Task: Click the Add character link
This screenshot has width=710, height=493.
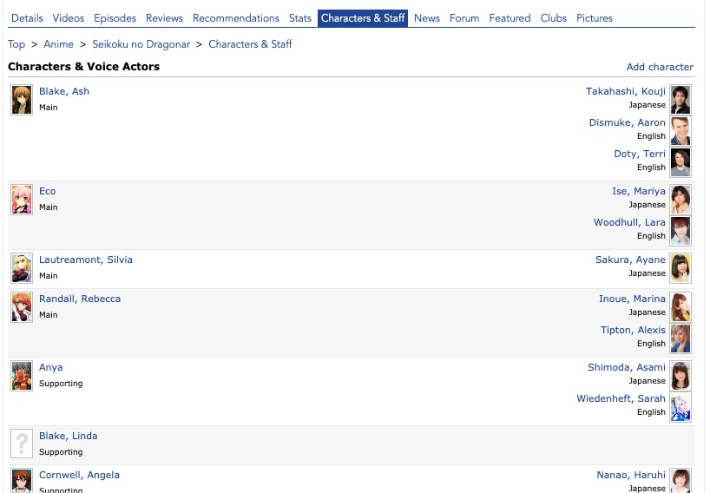Action: [660, 67]
